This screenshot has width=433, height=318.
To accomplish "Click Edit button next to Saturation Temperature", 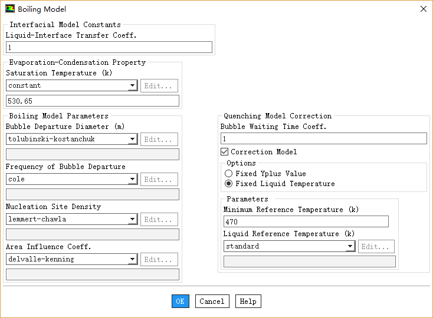I will click(159, 86).
